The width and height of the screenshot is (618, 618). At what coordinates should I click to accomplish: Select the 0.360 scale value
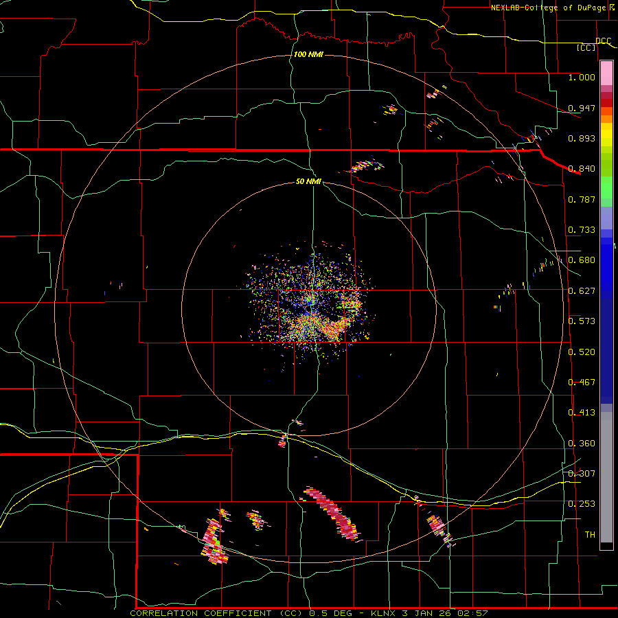(582, 444)
